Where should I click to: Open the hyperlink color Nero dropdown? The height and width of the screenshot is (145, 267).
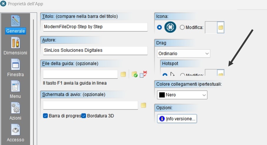click(182, 95)
